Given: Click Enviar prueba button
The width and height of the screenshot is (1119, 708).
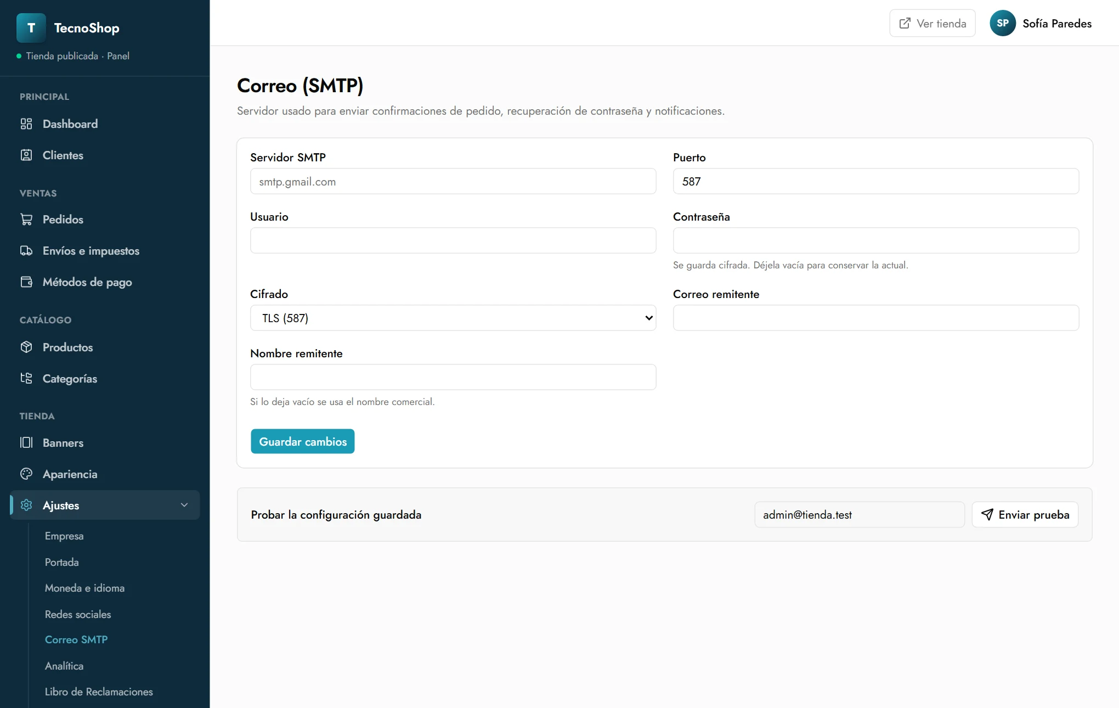Looking at the screenshot, I should [x=1025, y=515].
